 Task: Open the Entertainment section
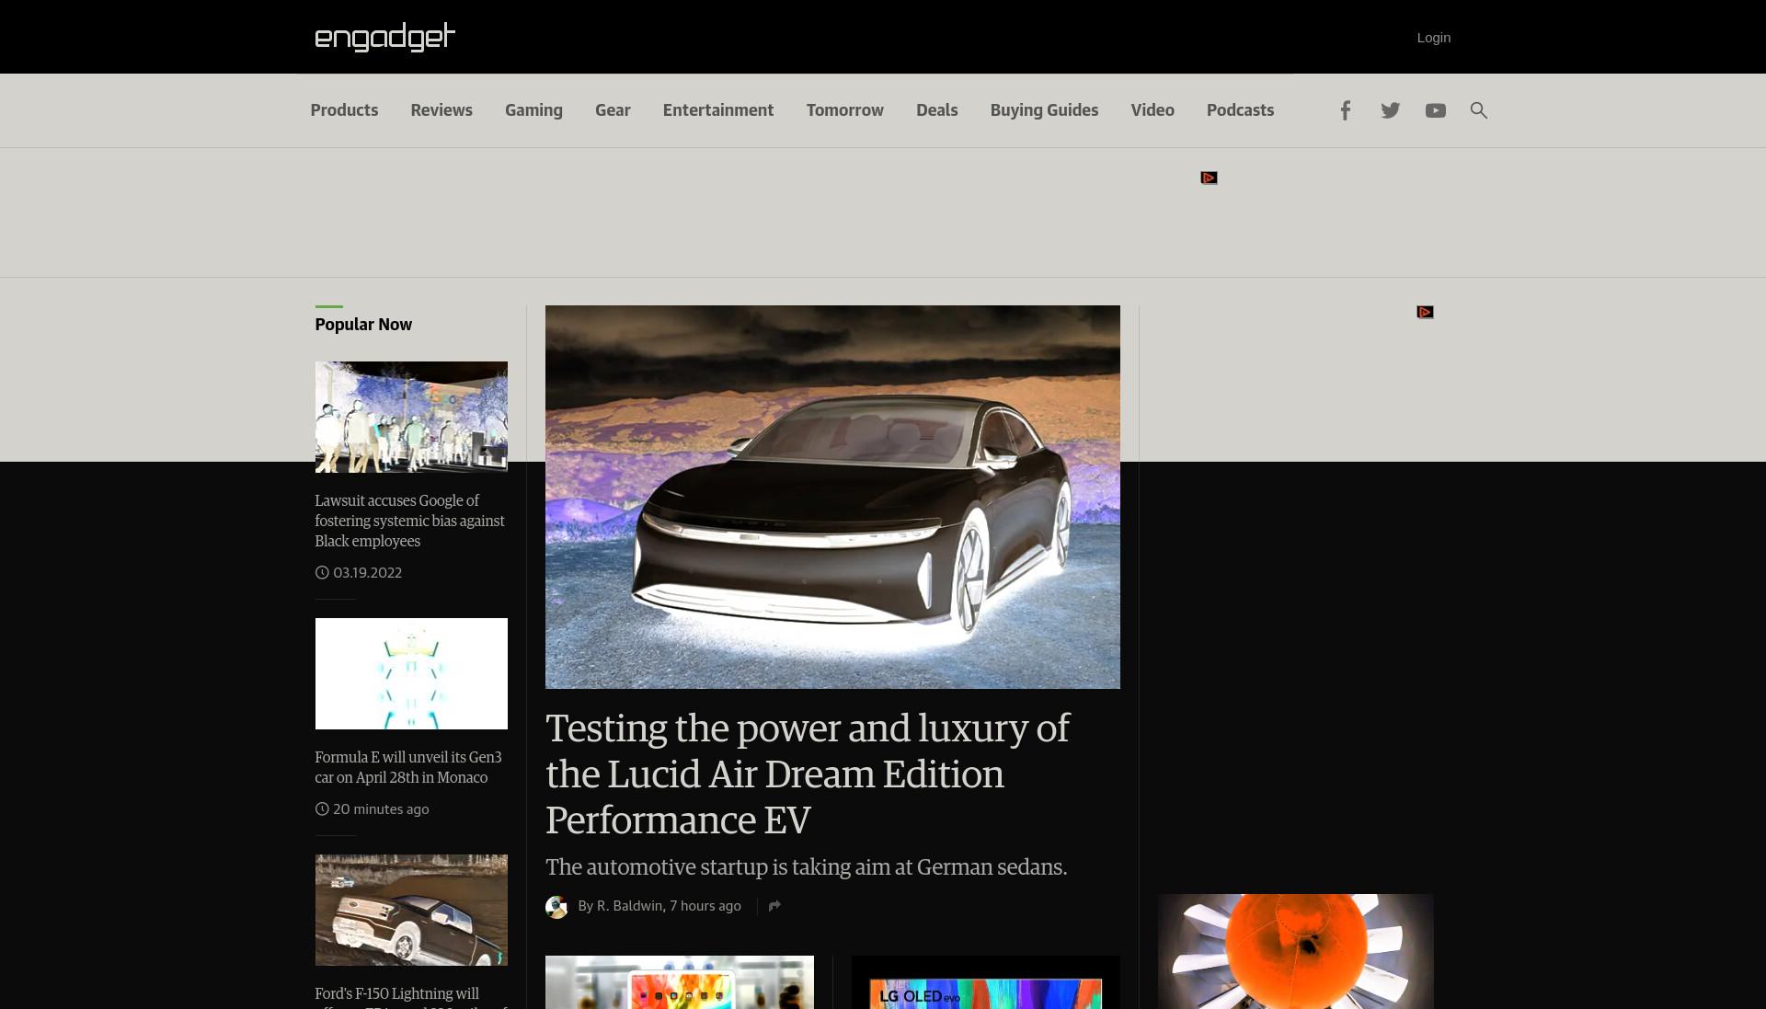coord(718,110)
